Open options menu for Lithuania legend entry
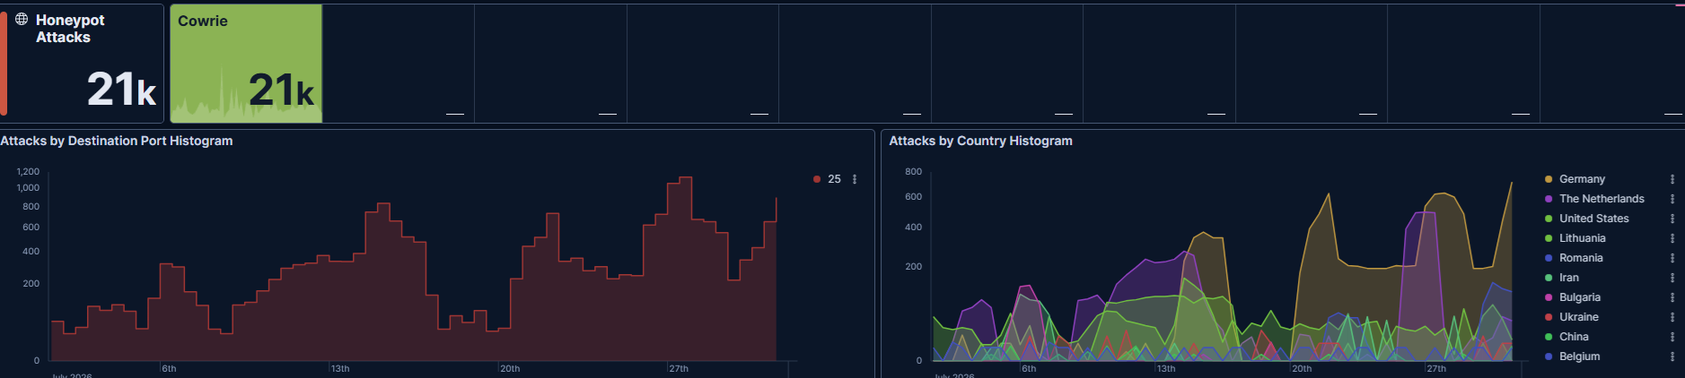The height and width of the screenshot is (378, 1685). (1672, 238)
